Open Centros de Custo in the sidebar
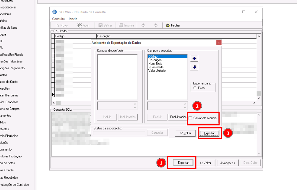This screenshot has height=190, width=297. pos(9,82)
